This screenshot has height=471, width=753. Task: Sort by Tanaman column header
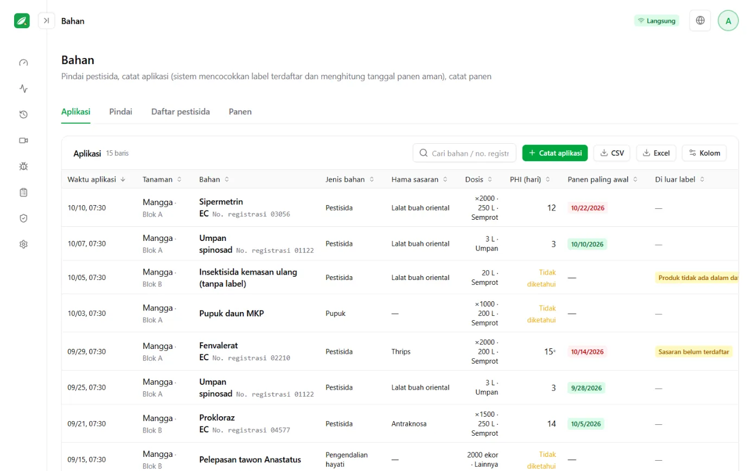click(162, 179)
